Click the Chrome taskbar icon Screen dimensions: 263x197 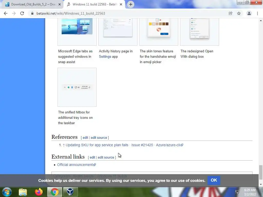[55, 192]
